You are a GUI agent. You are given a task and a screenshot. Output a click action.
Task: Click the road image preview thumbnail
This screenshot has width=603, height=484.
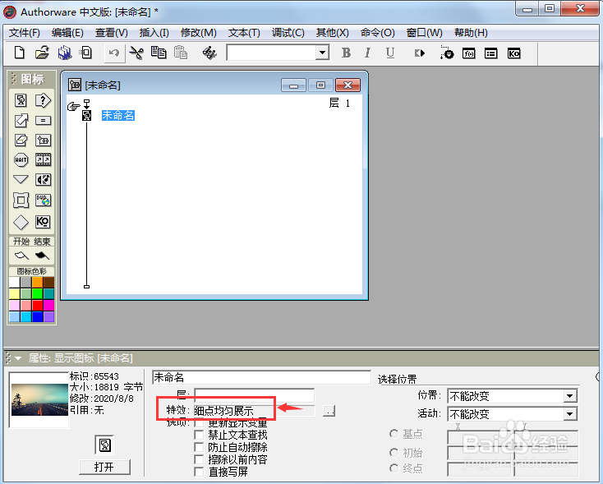[39, 399]
